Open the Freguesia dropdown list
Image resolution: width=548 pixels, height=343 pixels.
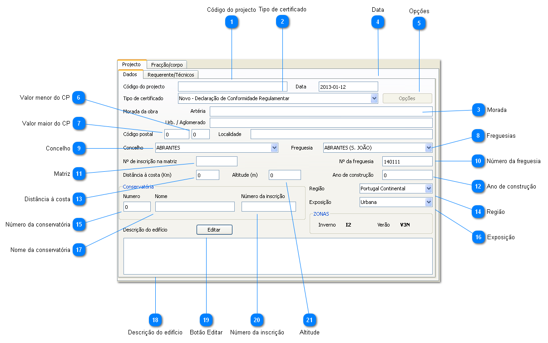coord(429,148)
